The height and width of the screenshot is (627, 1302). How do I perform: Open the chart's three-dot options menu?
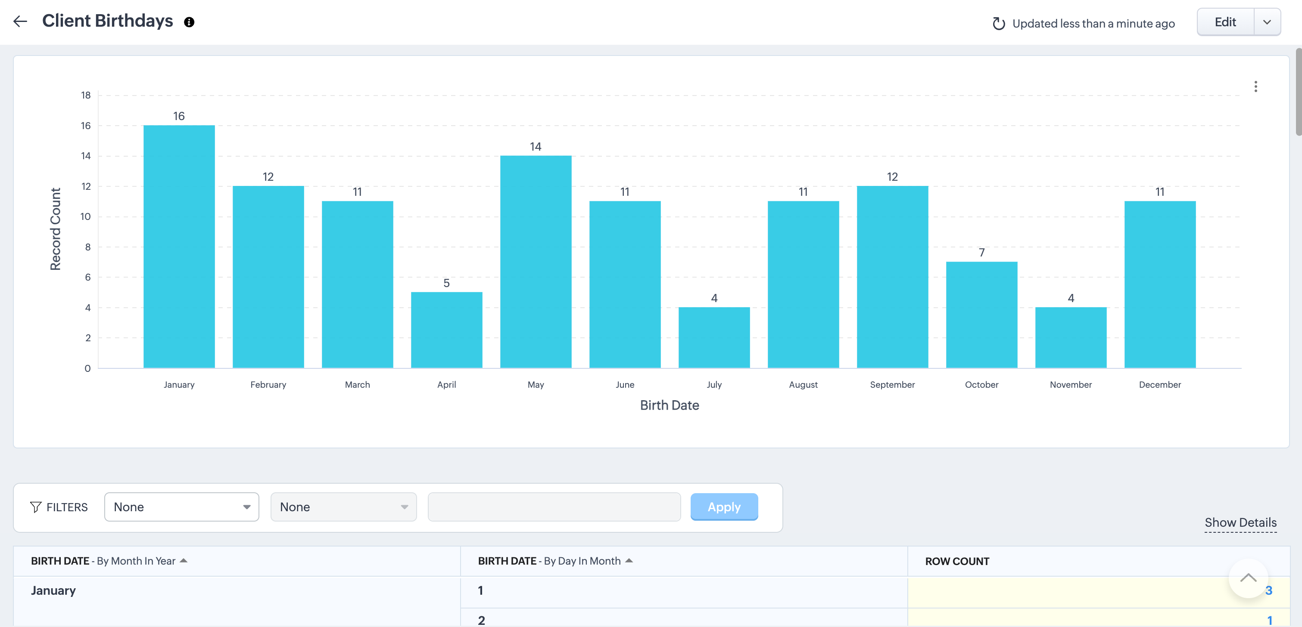[x=1255, y=86]
